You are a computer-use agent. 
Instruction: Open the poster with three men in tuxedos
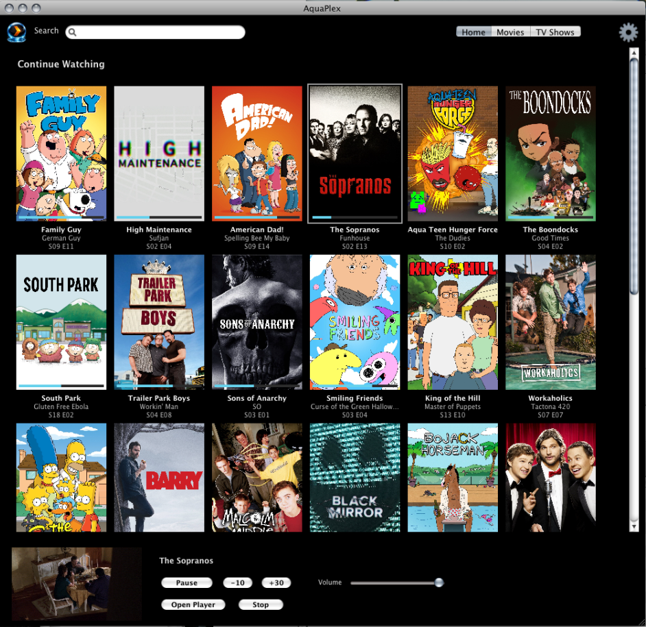(551, 478)
